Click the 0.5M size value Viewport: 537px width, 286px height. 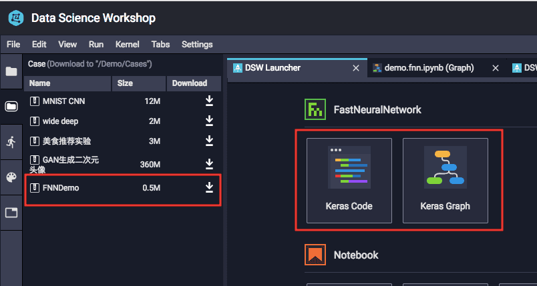tap(152, 188)
